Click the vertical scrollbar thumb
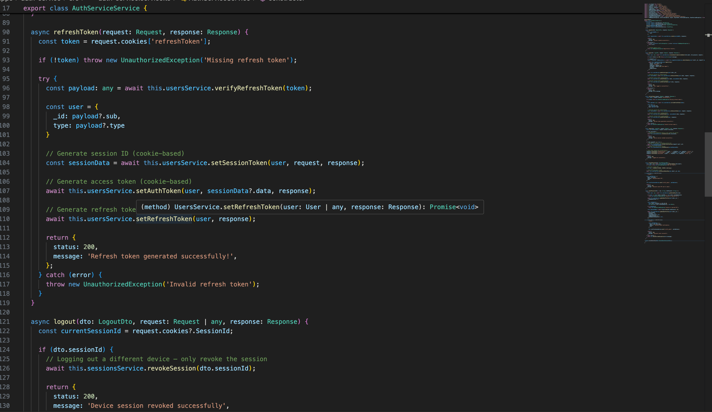 [708, 164]
